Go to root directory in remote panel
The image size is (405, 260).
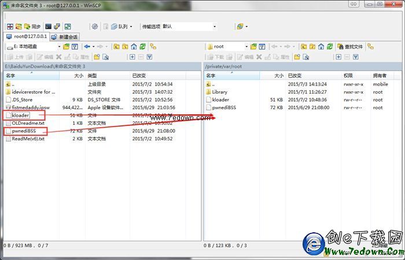tap(312, 47)
